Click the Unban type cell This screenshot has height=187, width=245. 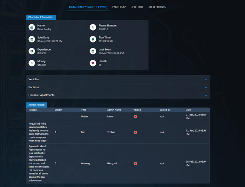tap(84, 117)
